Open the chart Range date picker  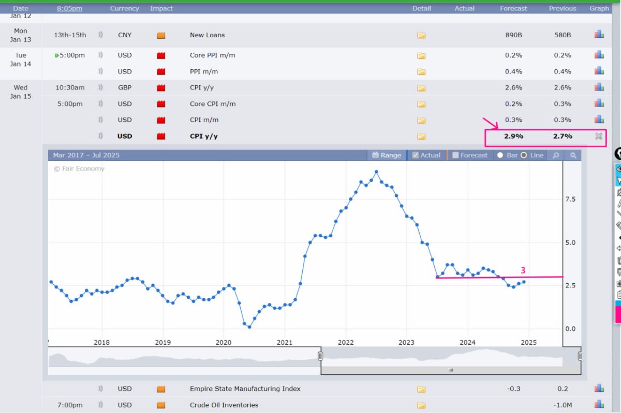(387, 155)
